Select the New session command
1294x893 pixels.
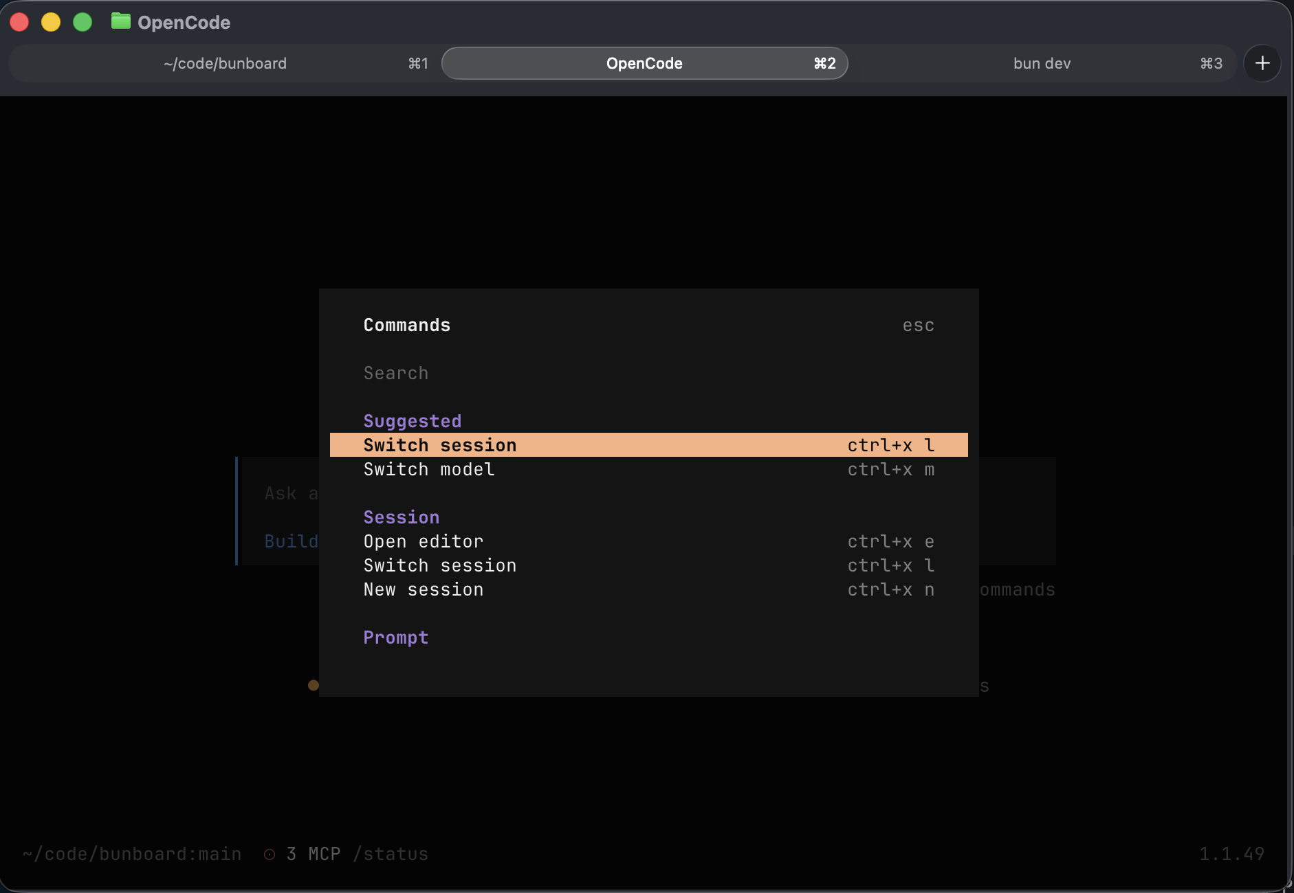649,589
